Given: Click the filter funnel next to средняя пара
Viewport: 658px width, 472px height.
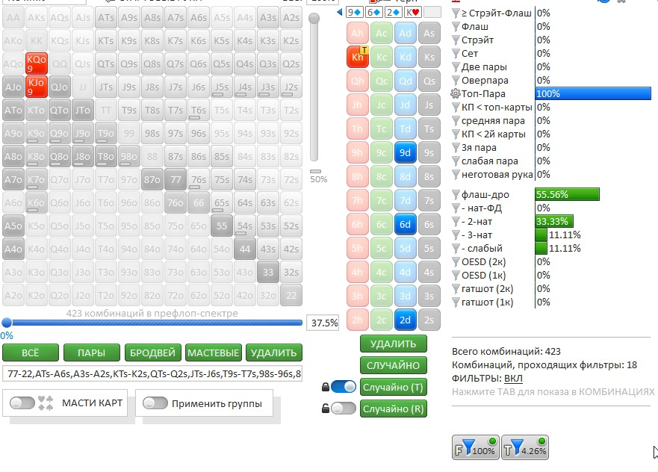Looking at the screenshot, I should pyautogui.click(x=456, y=121).
